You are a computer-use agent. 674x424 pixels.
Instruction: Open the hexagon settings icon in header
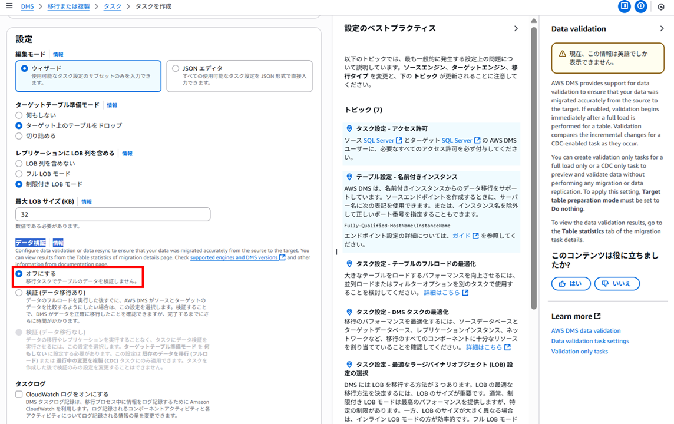point(661,6)
